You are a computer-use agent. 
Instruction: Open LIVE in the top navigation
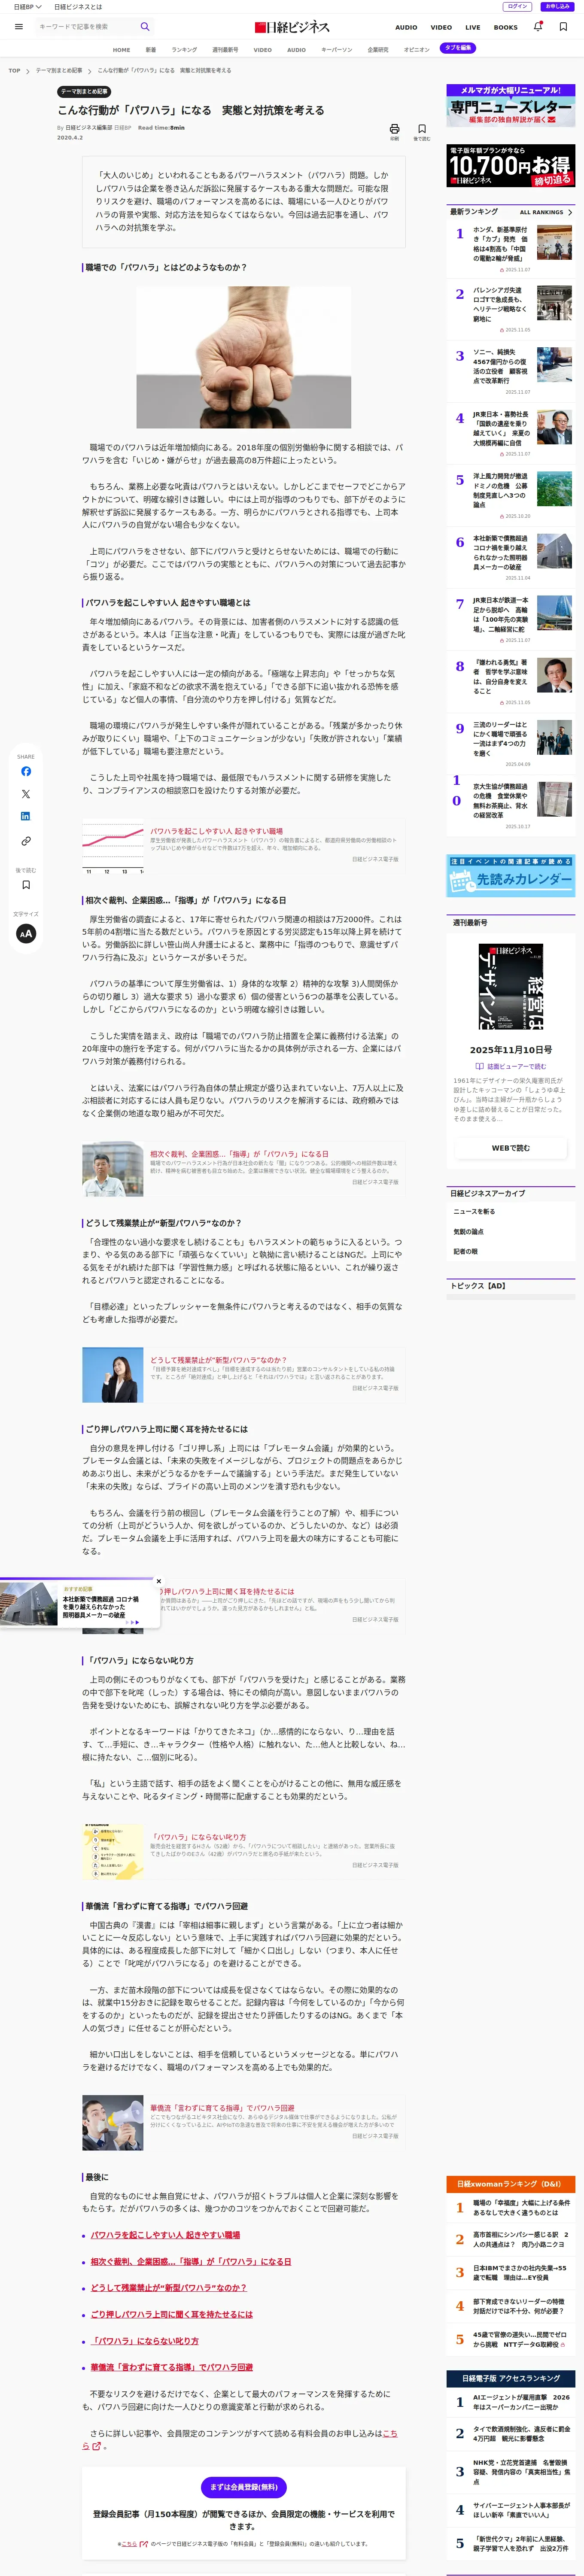[x=473, y=28]
